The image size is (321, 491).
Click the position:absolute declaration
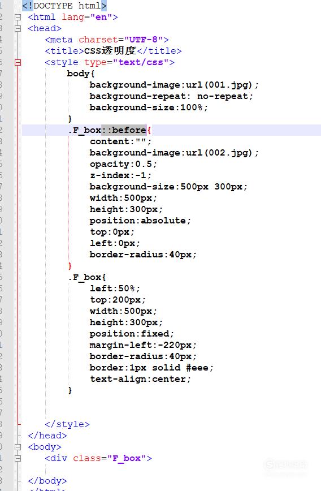140,221
